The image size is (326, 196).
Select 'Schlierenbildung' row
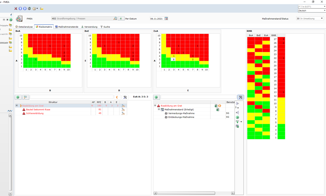(x=35, y=113)
